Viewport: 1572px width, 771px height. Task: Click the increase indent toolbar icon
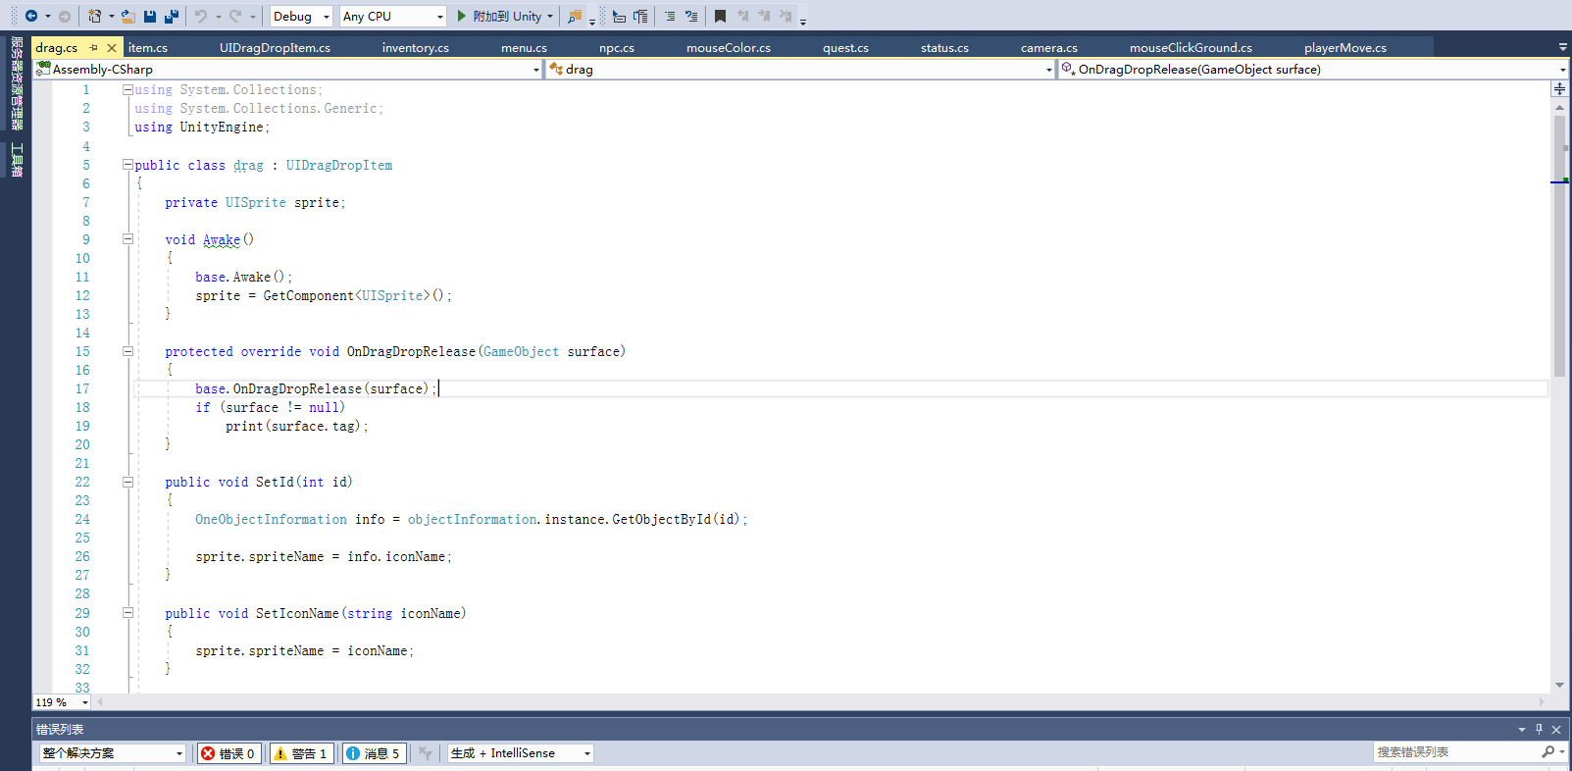[640, 16]
